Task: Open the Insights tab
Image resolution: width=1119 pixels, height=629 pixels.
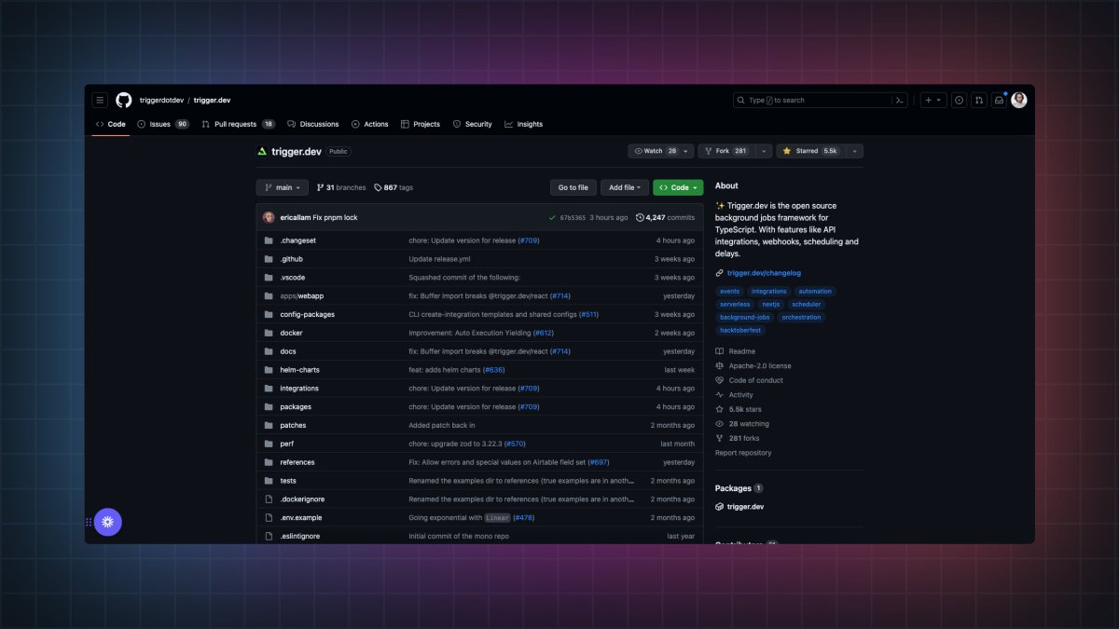Action: [x=524, y=124]
